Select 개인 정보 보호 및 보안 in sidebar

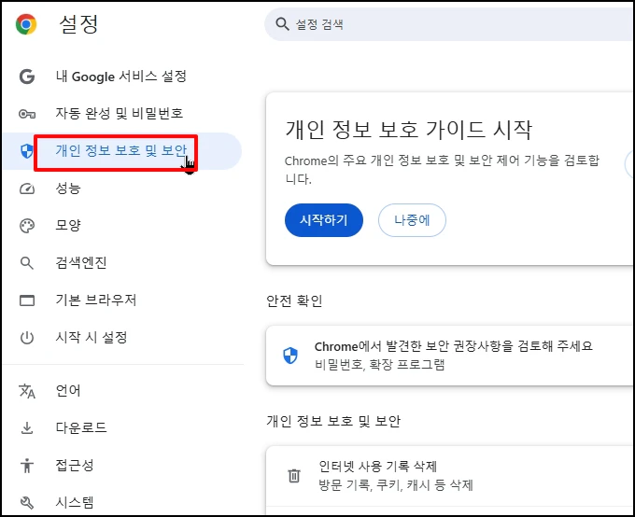click(x=121, y=151)
